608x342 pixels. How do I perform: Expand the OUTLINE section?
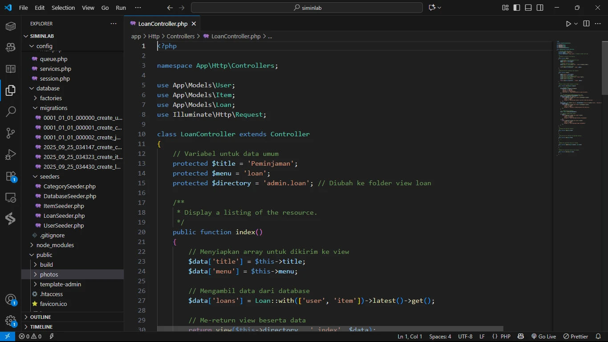41,317
